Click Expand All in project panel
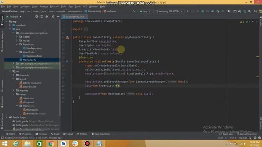This screenshot has height=147, width=262. (x=42, y=17)
